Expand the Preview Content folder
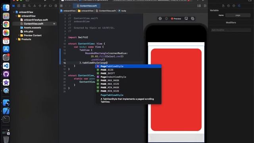Viewport: 254px width, 143px height. pos(19,35)
